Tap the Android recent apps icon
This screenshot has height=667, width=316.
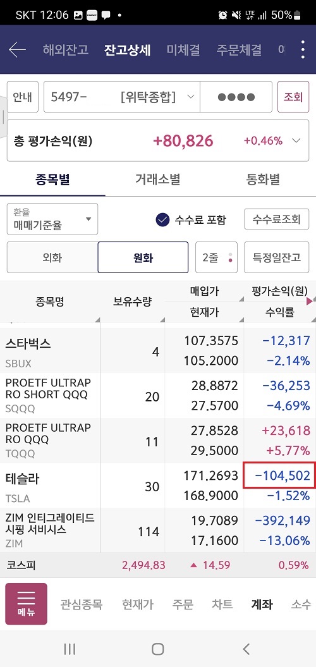tap(70, 649)
